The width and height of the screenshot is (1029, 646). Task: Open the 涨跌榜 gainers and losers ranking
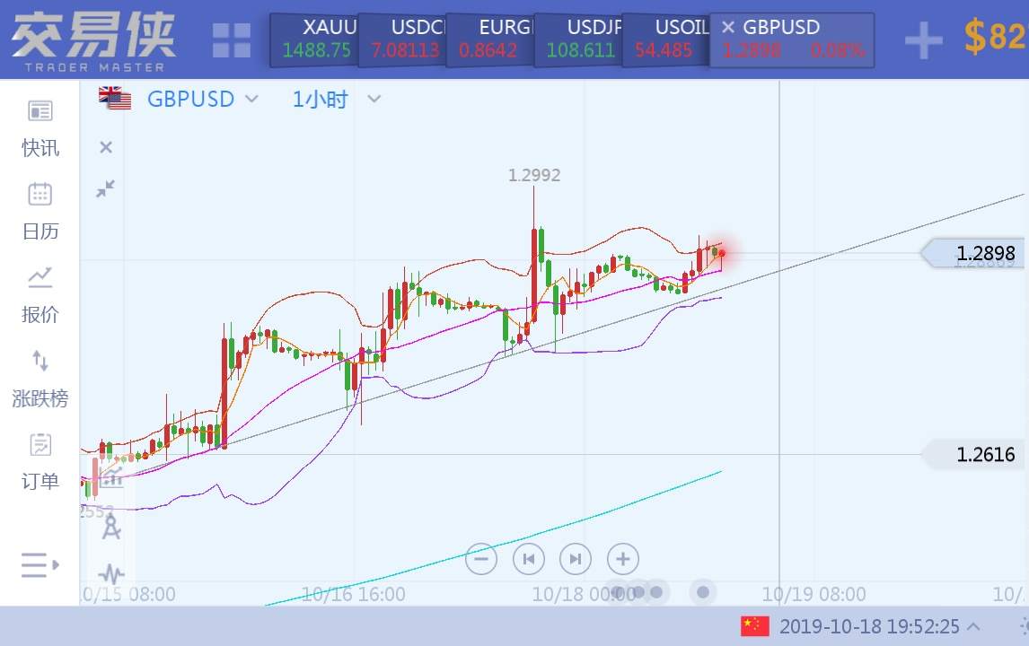(x=40, y=378)
